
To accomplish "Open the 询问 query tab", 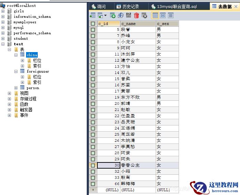I will tap(101, 7).
